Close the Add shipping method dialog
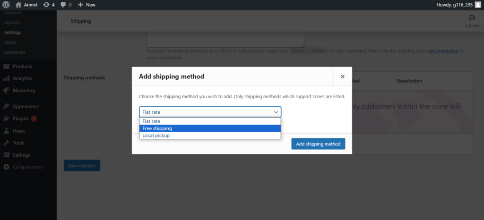Viewport: 484px width, 220px height. click(x=342, y=76)
